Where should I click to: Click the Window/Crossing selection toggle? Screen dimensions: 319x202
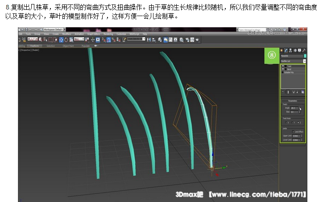(55, 40)
